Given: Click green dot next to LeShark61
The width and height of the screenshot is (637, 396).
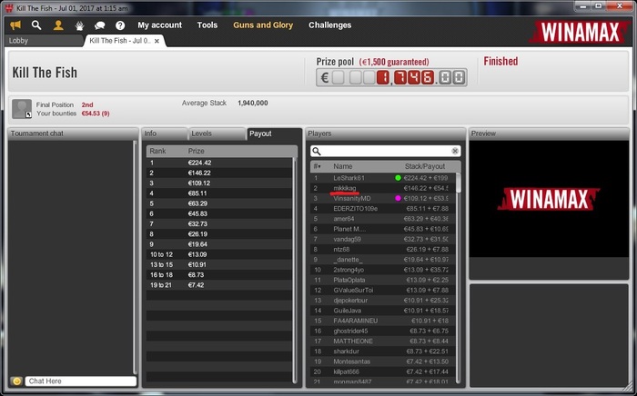Looking at the screenshot, I should (399, 178).
